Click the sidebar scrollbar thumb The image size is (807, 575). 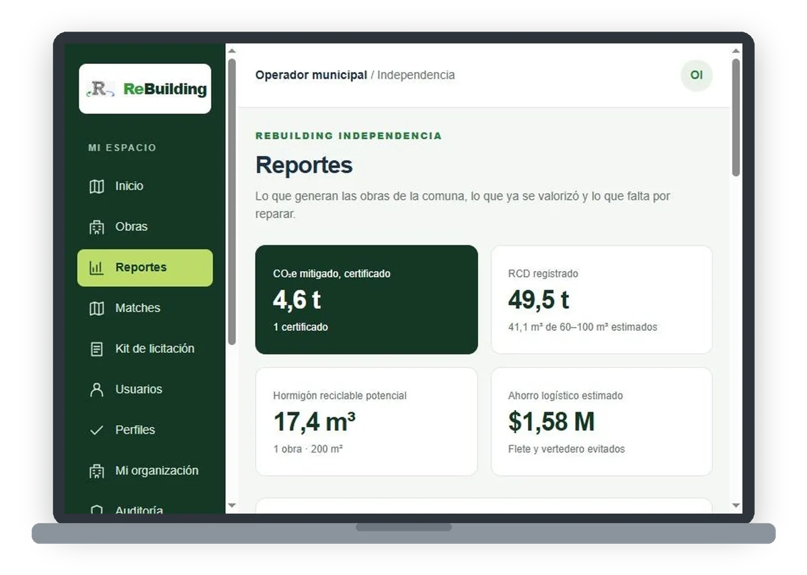point(232,202)
